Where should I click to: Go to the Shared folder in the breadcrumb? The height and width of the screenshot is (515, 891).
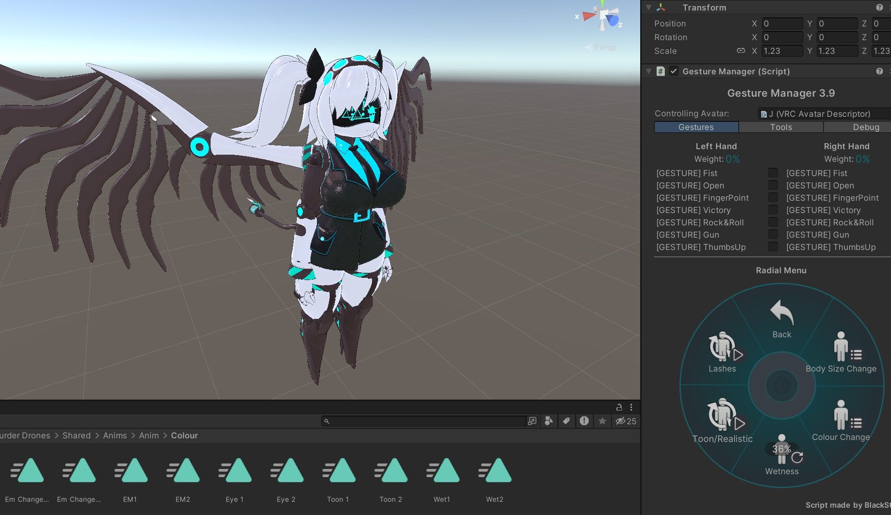tap(77, 436)
